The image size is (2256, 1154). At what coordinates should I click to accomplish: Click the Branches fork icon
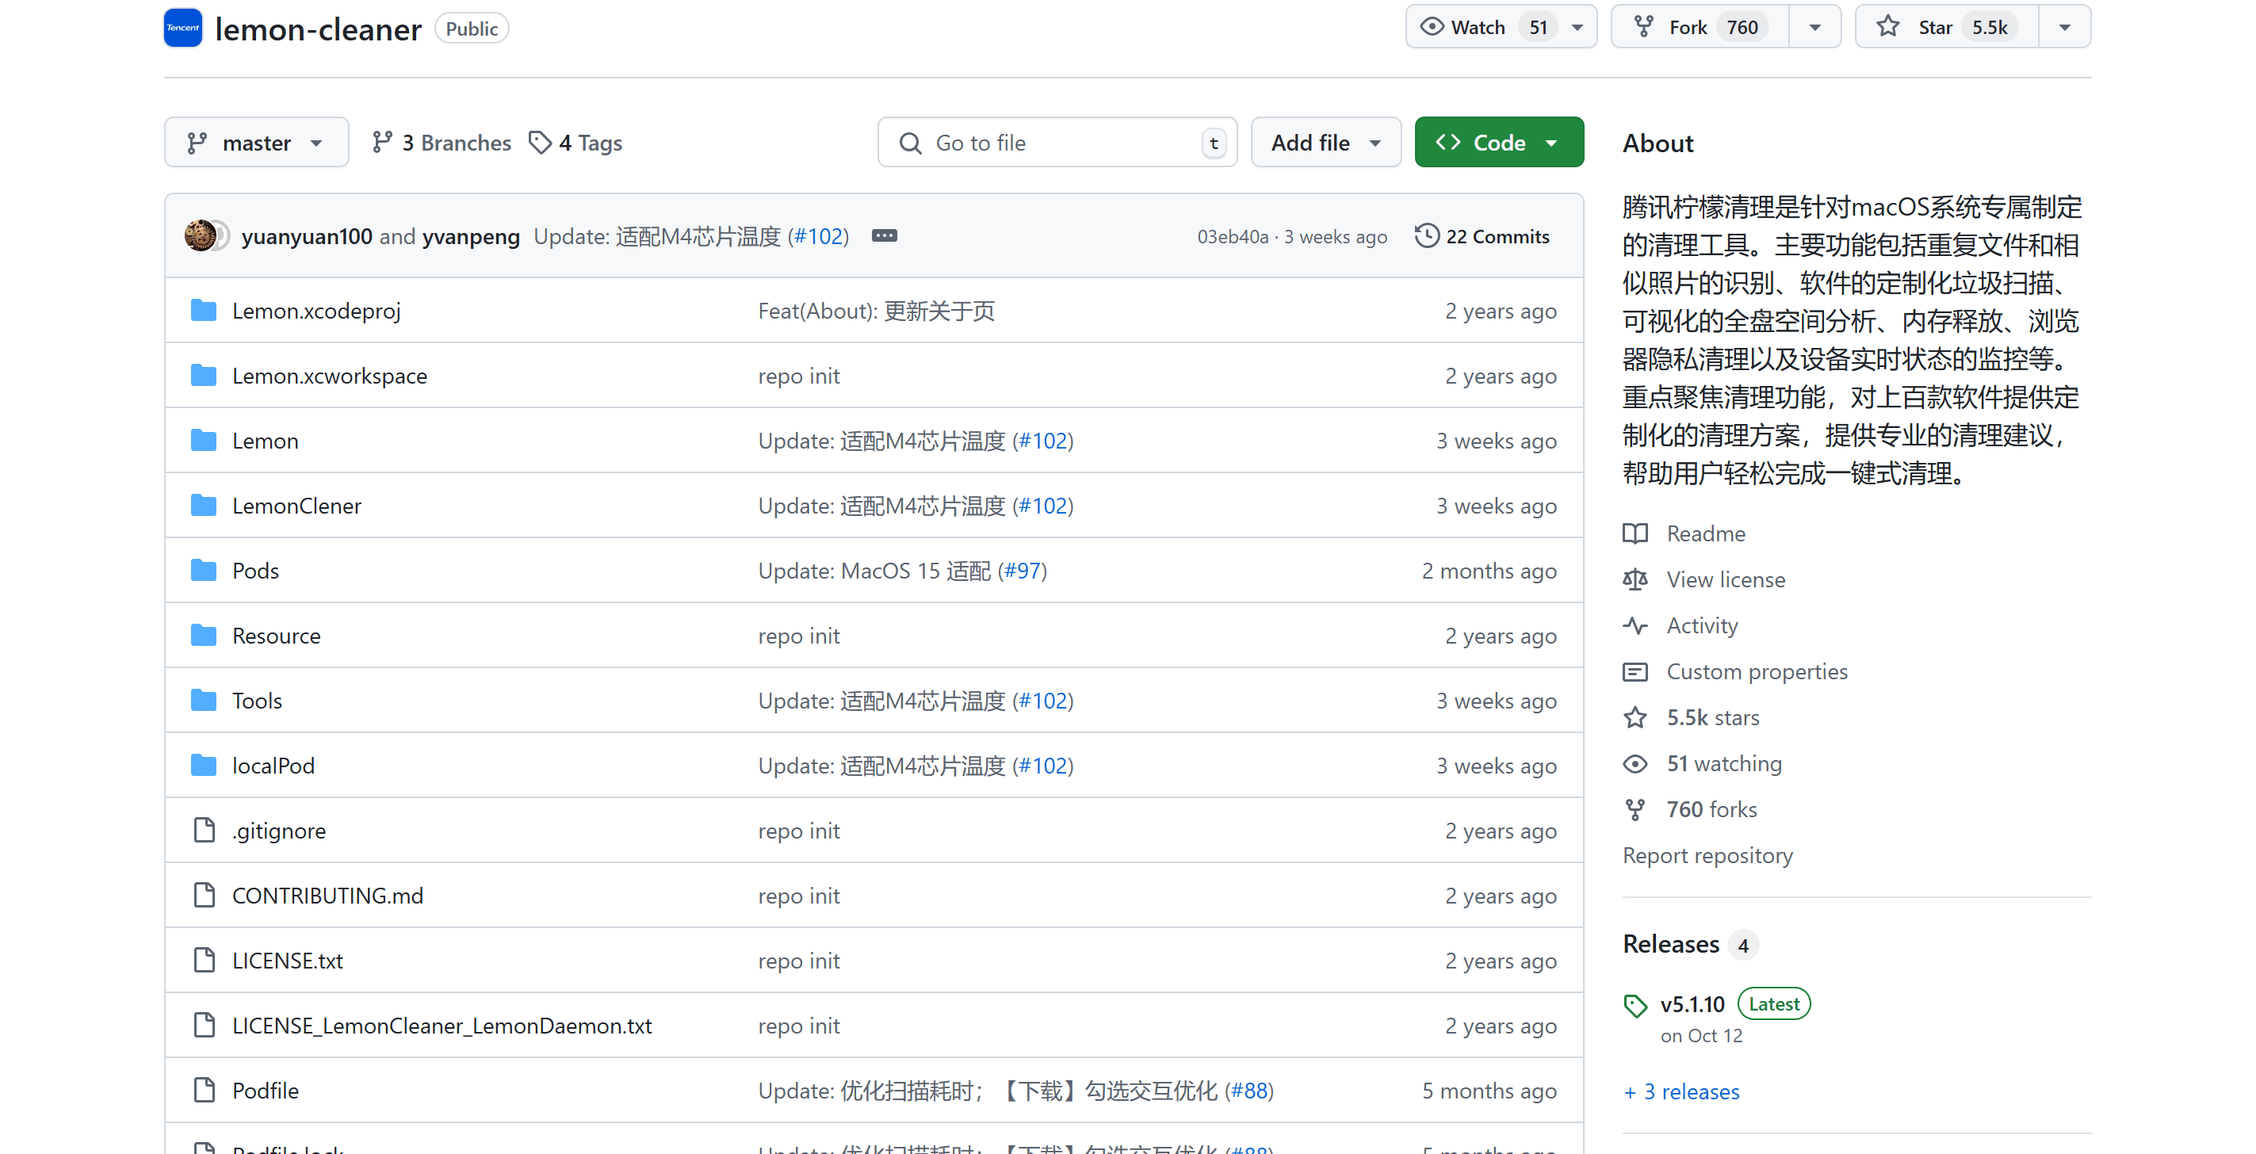[x=382, y=143]
